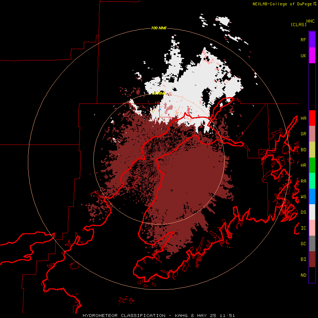Screen dimensions: 318x318
Task: Pick the RA bright green legend swatch
Action: [312, 181]
